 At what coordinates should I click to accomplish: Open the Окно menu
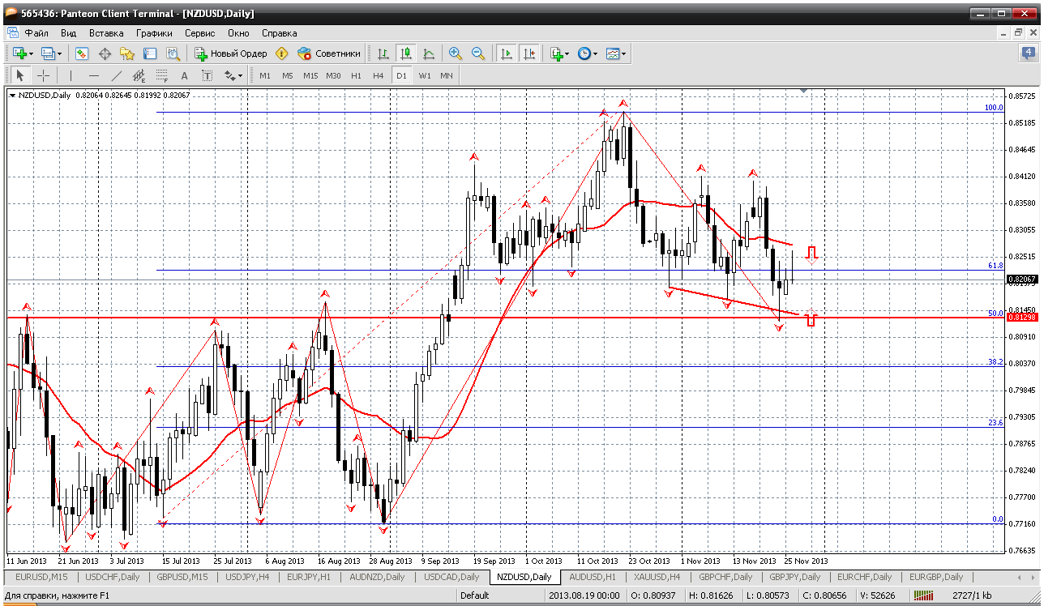[x=238, y=33]
